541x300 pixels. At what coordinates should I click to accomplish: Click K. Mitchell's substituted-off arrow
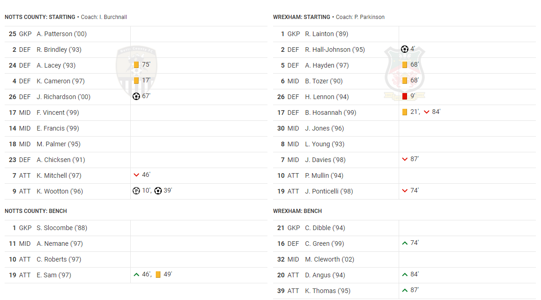tap(136, 175)
